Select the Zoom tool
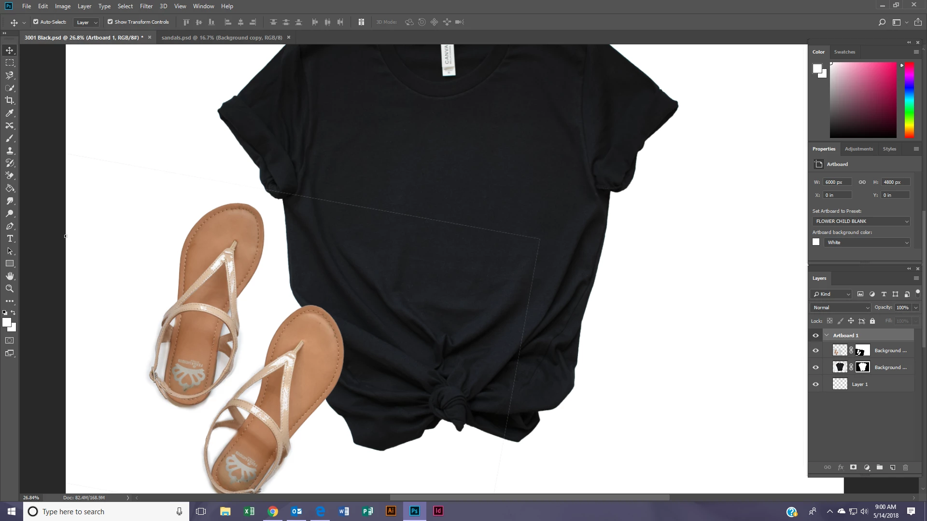The image size is (927, 521). [x=10, y=288]
